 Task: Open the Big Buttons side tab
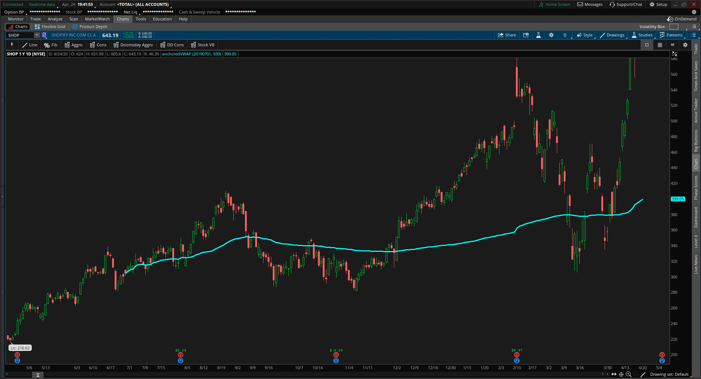(696, 141)
